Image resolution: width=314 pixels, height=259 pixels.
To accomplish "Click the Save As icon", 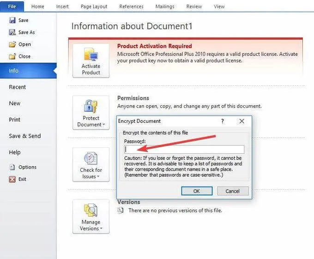I will (x=12, y=32).
